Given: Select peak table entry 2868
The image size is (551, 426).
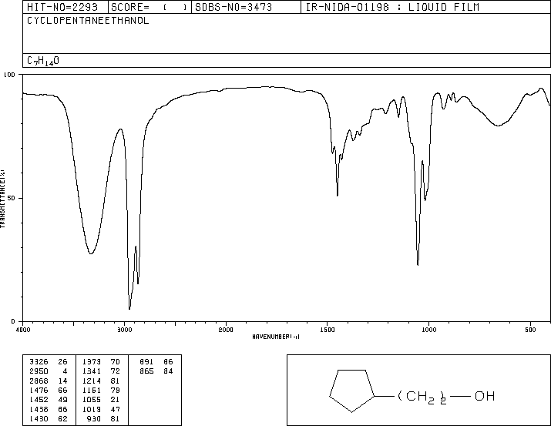Looking at the screenshot, I should [x=49, y=381].
